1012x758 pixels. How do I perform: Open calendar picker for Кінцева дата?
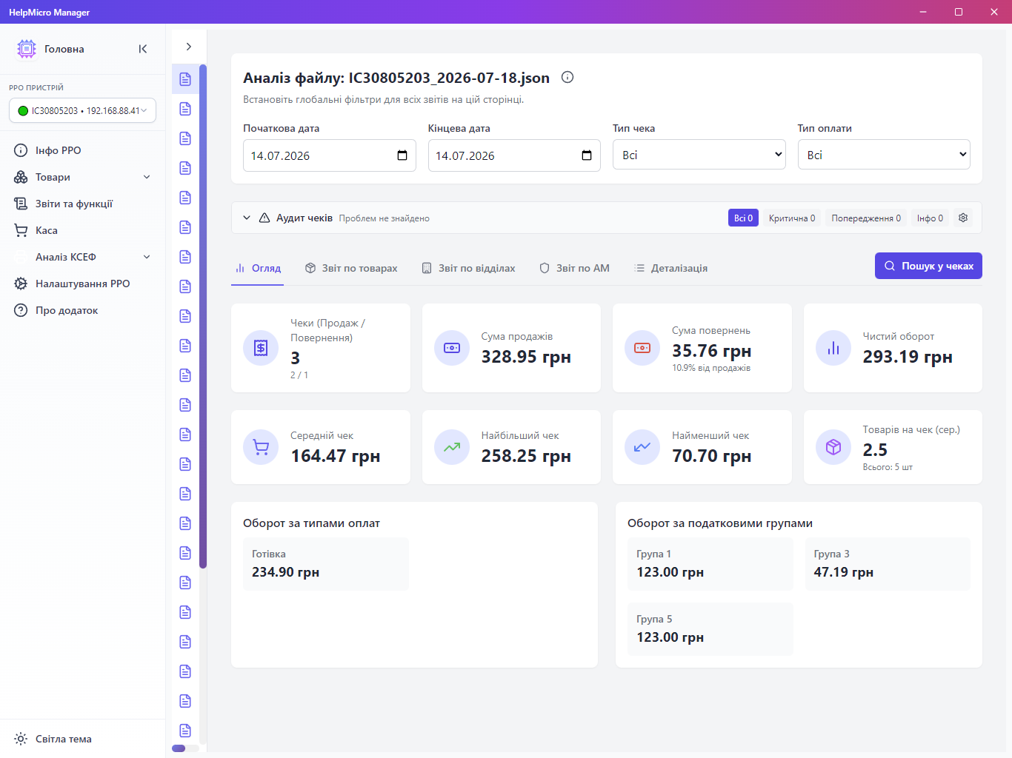point(587,155)
